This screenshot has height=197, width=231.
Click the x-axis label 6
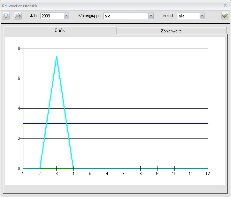pyautogui.click(x=107, y=173)
